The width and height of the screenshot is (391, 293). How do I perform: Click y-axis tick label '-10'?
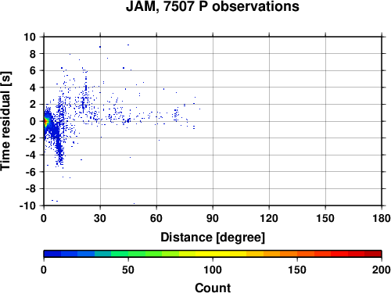click(27, 205)
